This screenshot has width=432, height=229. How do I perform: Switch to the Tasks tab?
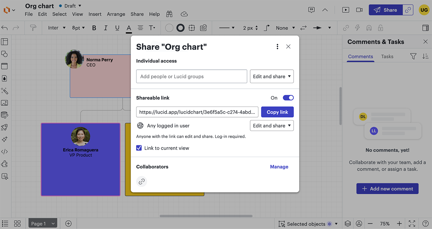click(x=387, y=56)
